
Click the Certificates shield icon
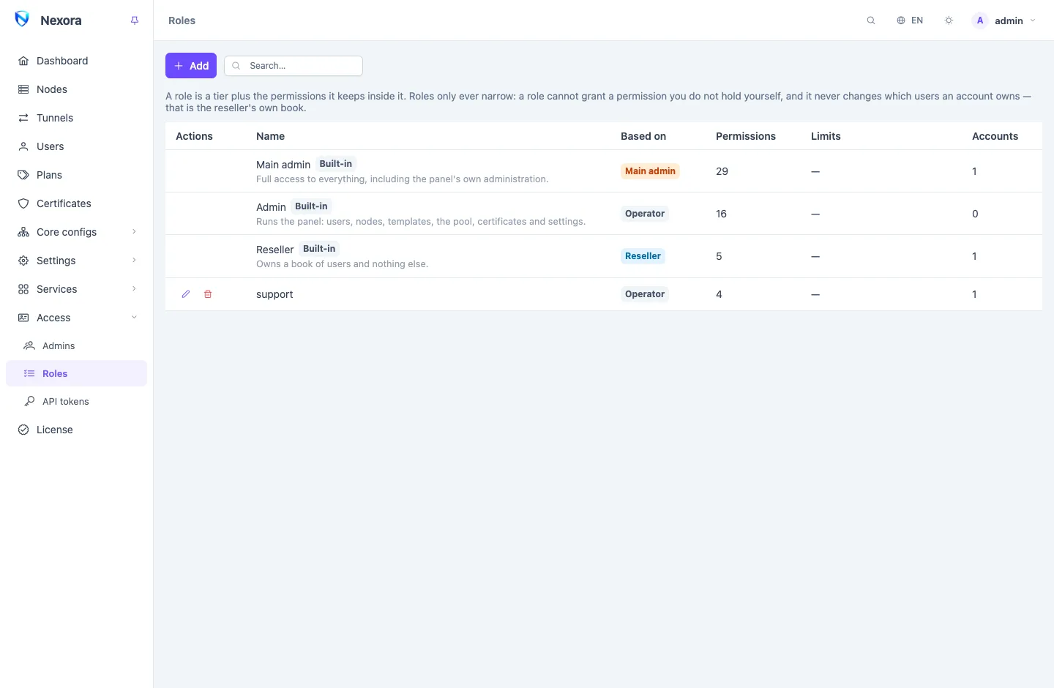23,203
